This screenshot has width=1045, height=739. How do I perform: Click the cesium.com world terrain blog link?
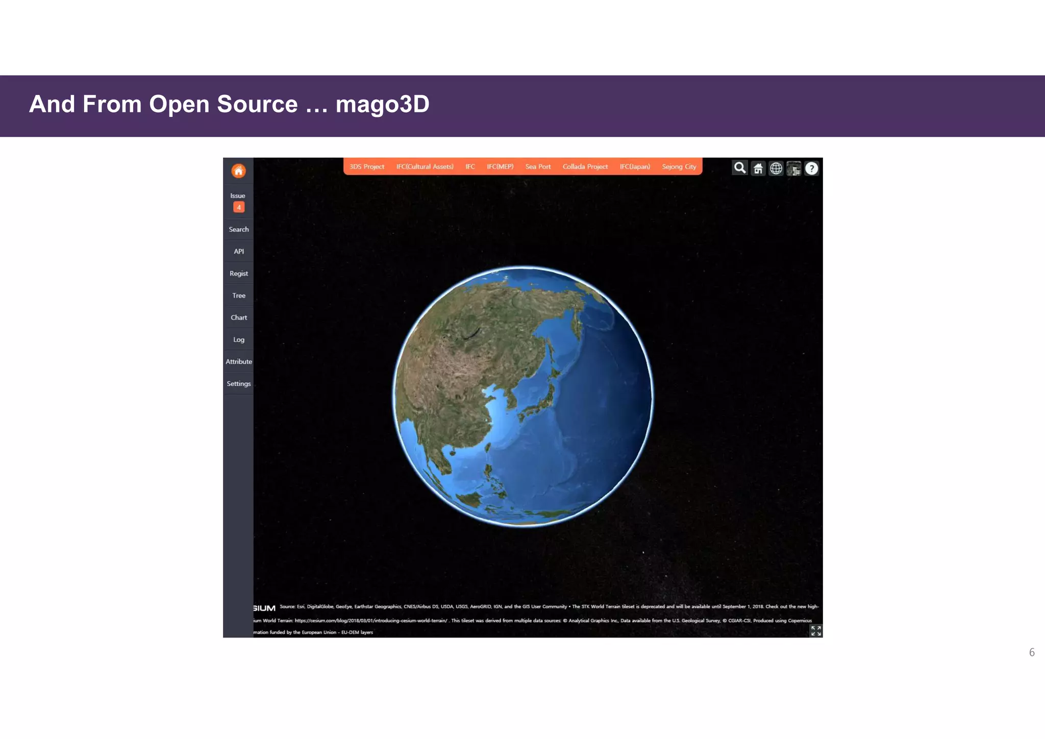click(371, 621)
